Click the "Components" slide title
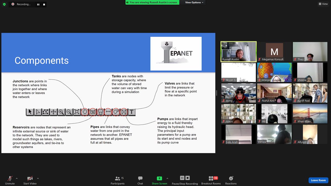331x186 pixels. coord(42,61)
